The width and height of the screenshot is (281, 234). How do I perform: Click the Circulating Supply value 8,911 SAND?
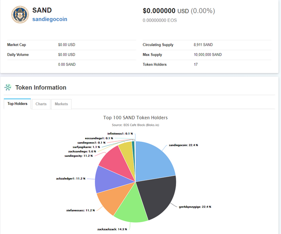pyautogui.click(x=203, y=45)
